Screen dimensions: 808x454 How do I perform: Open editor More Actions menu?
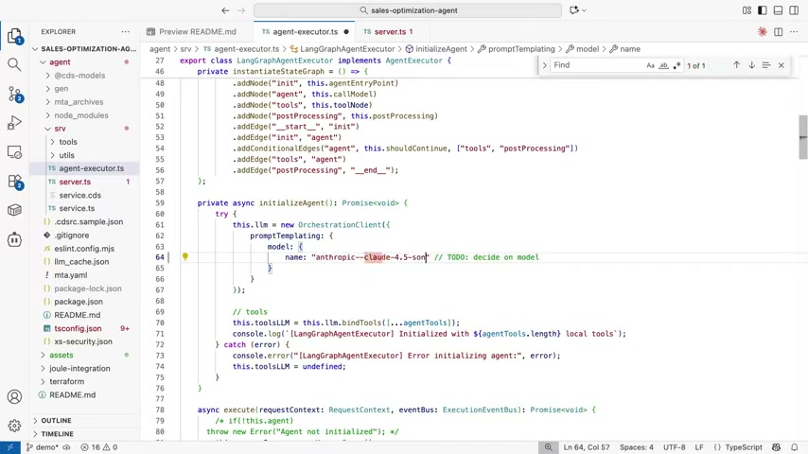tap(794, 32)
